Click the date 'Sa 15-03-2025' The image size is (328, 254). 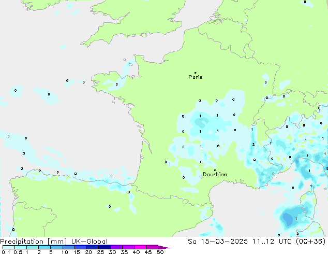218,242
